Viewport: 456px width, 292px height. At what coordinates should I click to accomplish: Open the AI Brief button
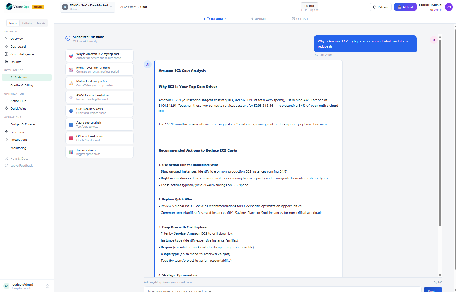[405, 7]
